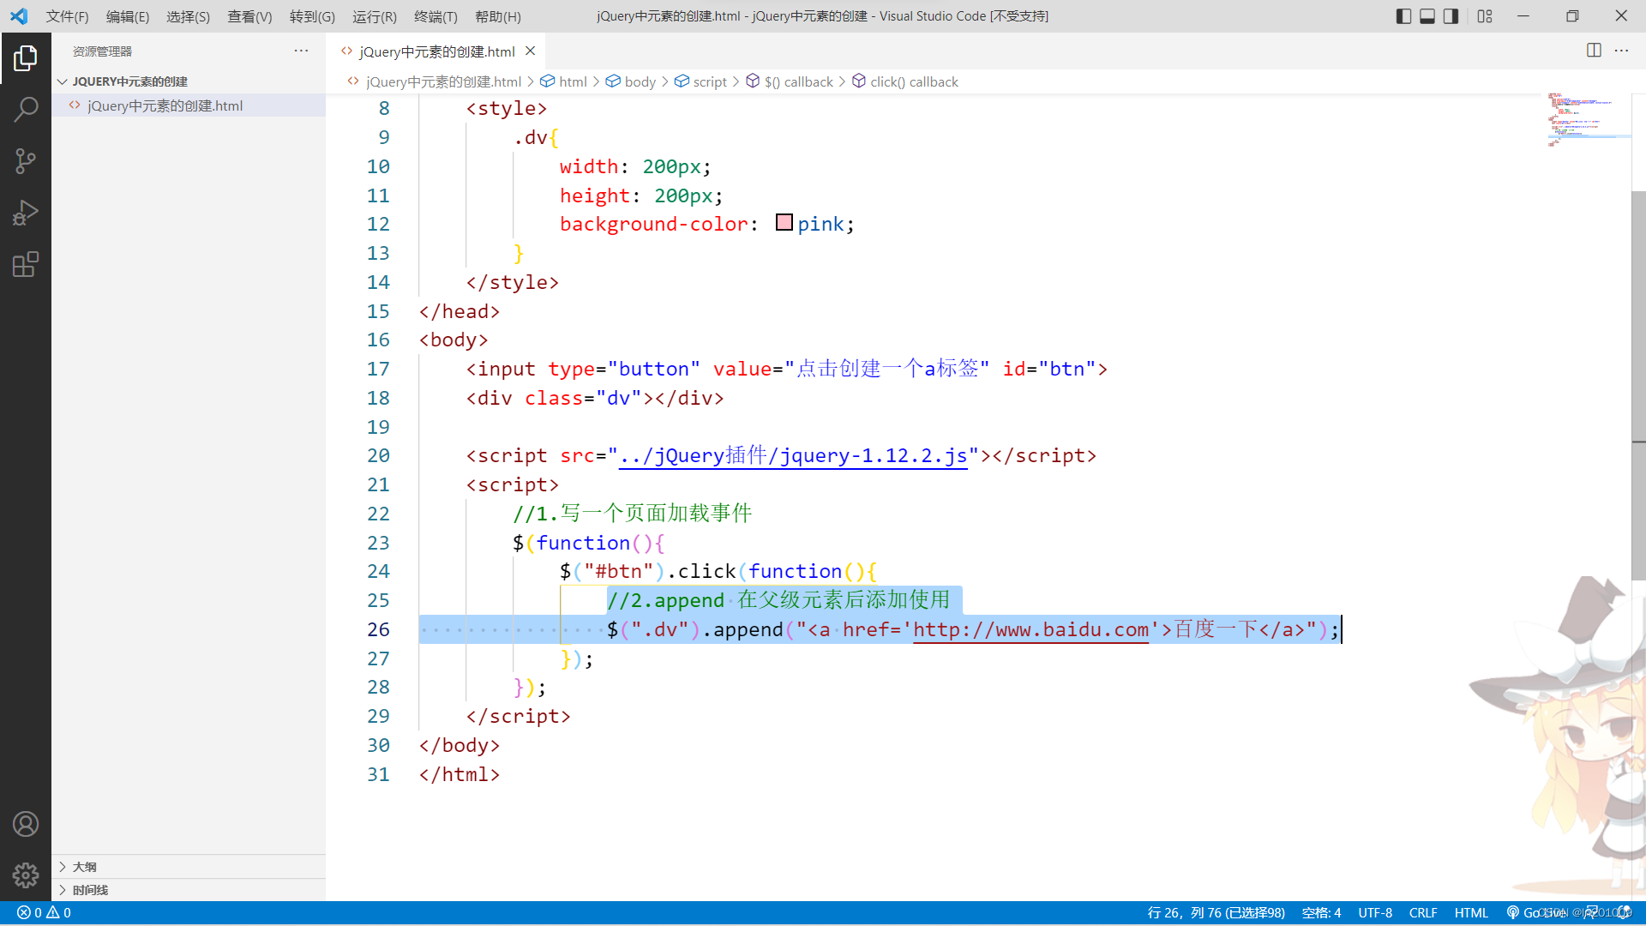Click the pink color swatch on line 12
This screenshot has height=926, width=1646.
tap(784, 223)
